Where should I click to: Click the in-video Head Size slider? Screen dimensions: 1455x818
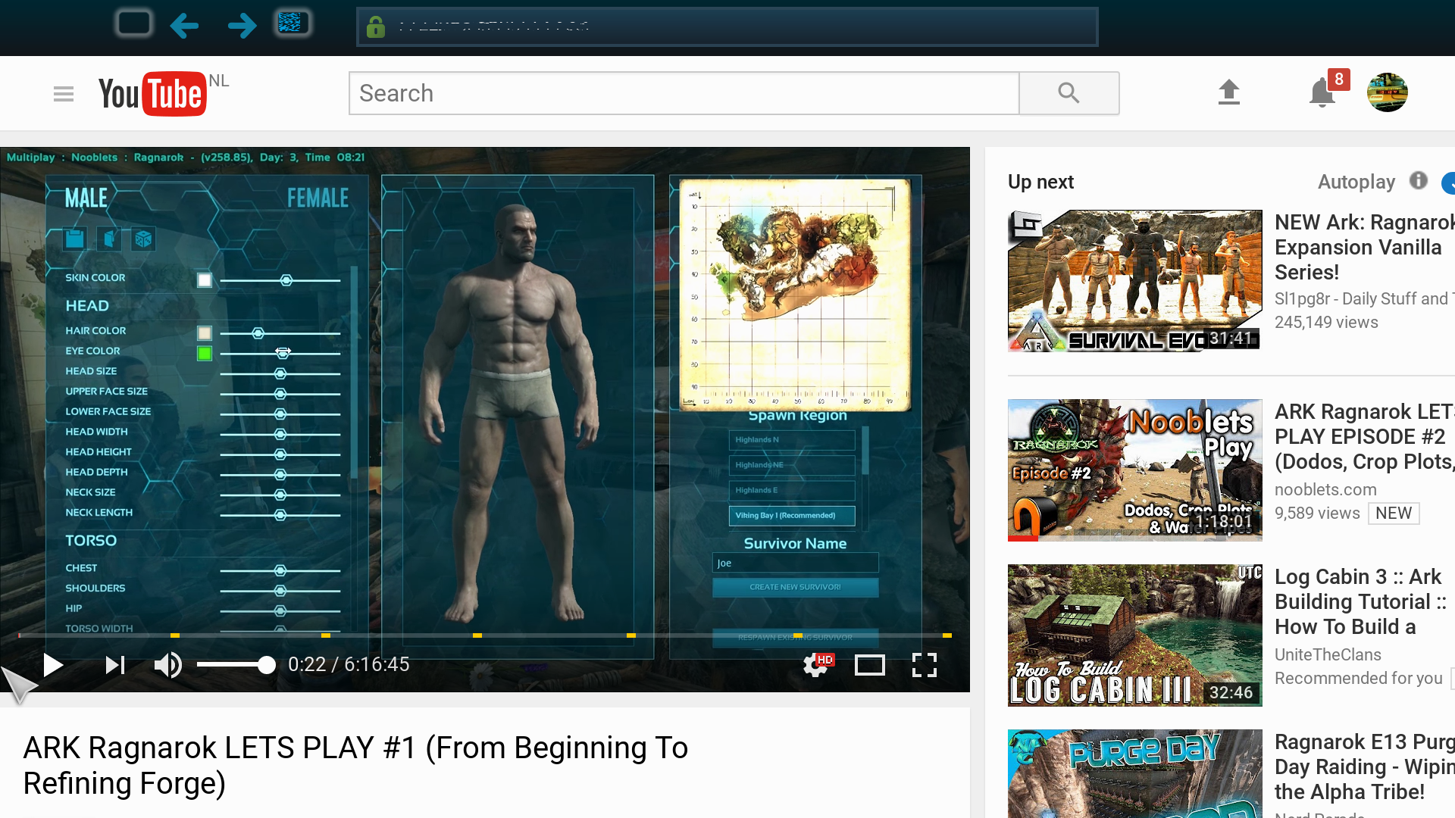coord(280,373)
